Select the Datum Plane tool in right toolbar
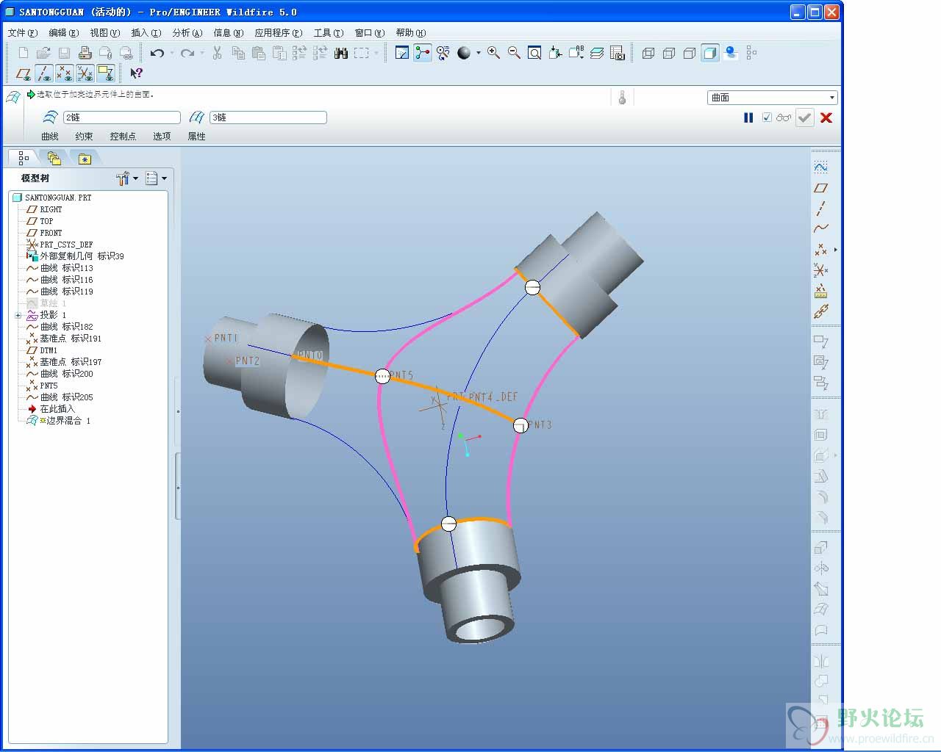The image size is (941, 752). click(x=821, y=188)
